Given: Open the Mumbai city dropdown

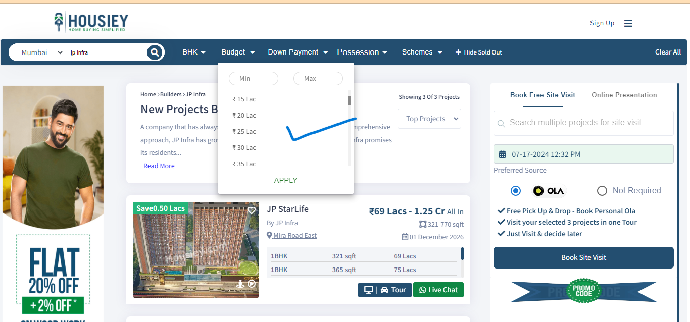Looking at the screenshot, I should click(42, 52).
